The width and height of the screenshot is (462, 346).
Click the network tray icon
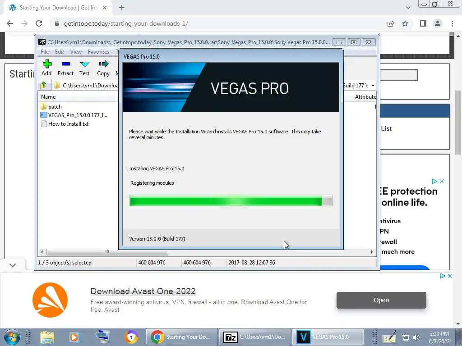(x=406, y=337)
